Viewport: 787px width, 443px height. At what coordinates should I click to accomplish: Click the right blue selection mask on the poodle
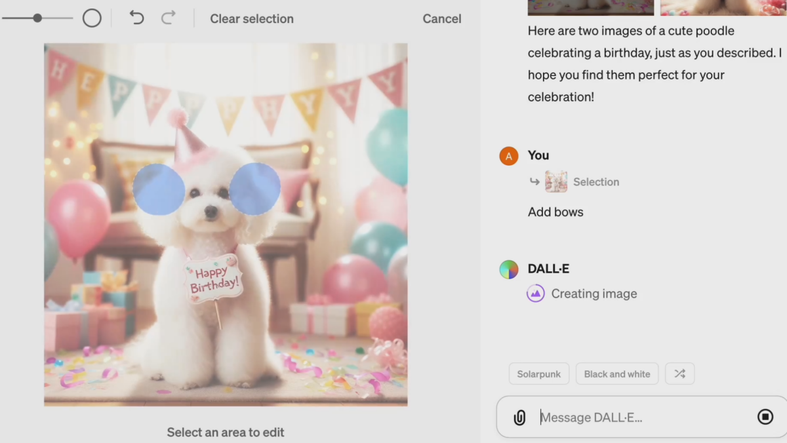255,189
